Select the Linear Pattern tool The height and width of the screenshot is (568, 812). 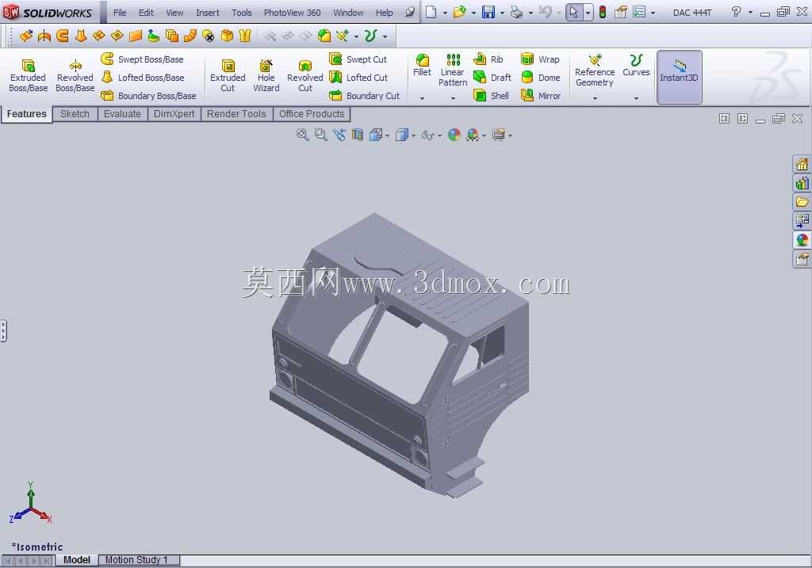453,70
